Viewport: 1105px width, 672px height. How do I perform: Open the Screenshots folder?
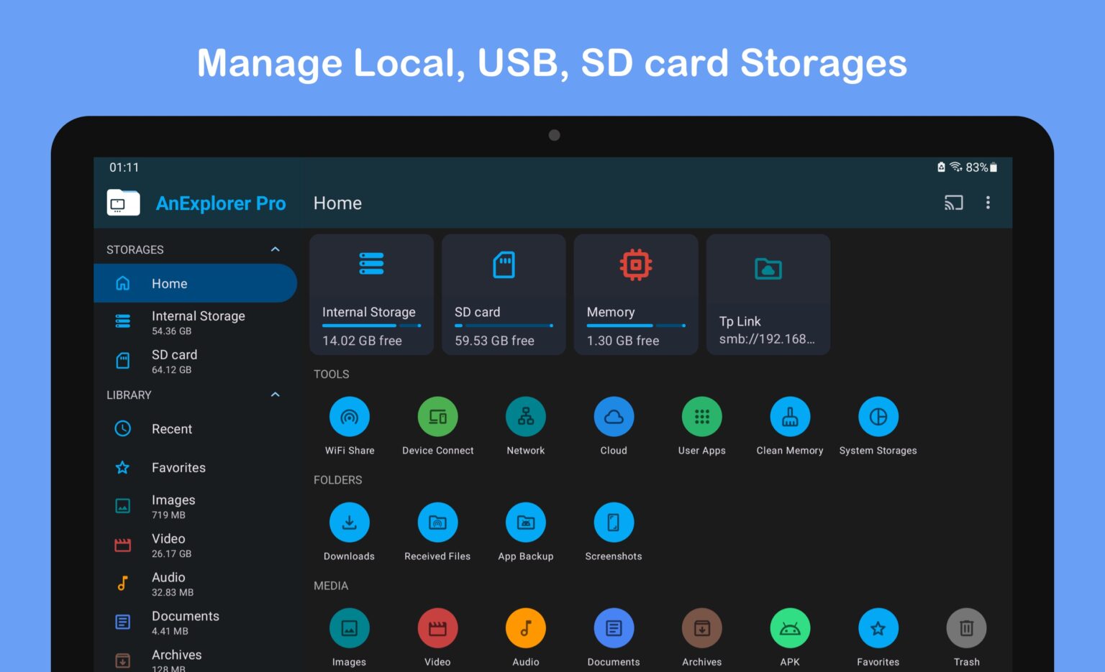pyautogui.click(x=613, y=522)
